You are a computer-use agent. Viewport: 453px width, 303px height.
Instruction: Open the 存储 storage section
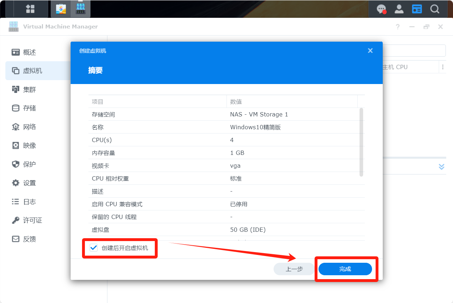(x=29, y=108)
